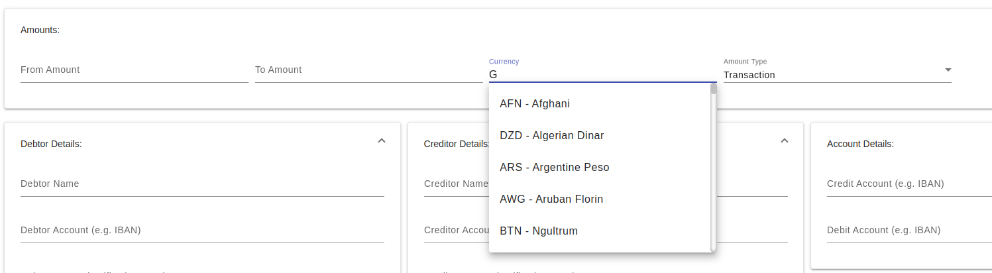Click the Creditor Name input
Image resolution: width=992 pixels, height=273 pixels.
coord(456,184)
